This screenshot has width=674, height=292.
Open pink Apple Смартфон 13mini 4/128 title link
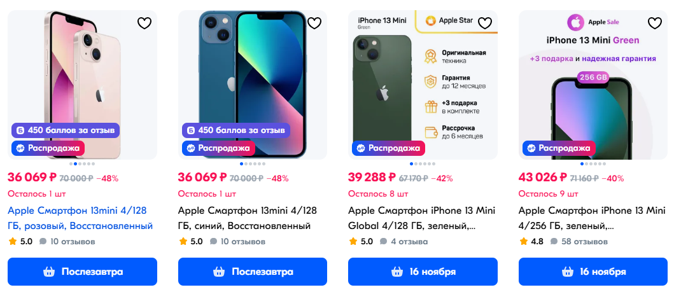[x=80, y=218]
